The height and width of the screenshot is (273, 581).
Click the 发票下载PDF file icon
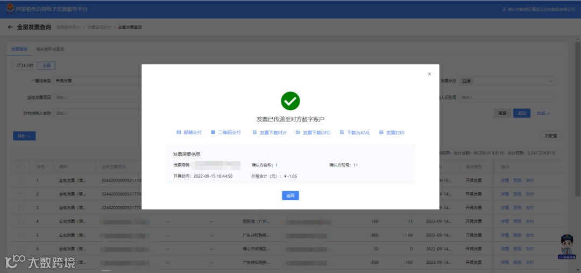click(x=254, y=132)
